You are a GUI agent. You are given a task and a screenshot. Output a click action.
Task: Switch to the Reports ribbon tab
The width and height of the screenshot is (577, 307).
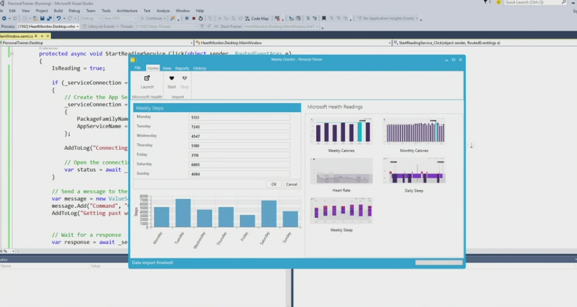[182, 68]
